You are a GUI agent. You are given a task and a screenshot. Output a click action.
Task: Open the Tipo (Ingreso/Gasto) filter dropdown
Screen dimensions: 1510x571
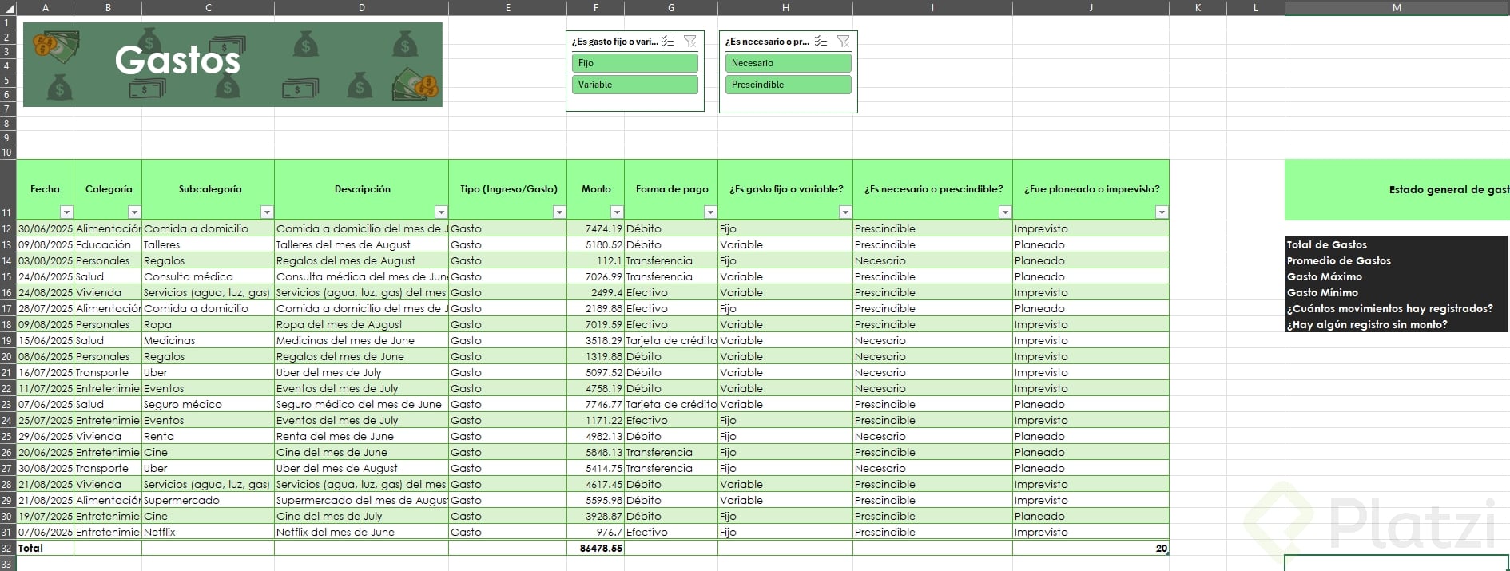(x=559, y=212)
